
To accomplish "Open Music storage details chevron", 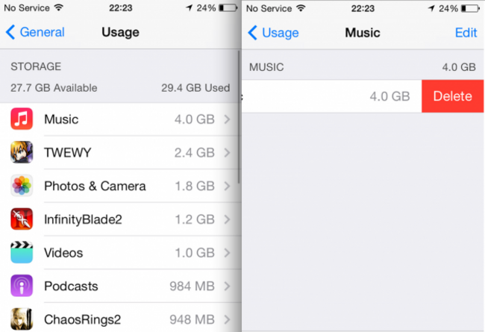I will [x=228, y=119].
